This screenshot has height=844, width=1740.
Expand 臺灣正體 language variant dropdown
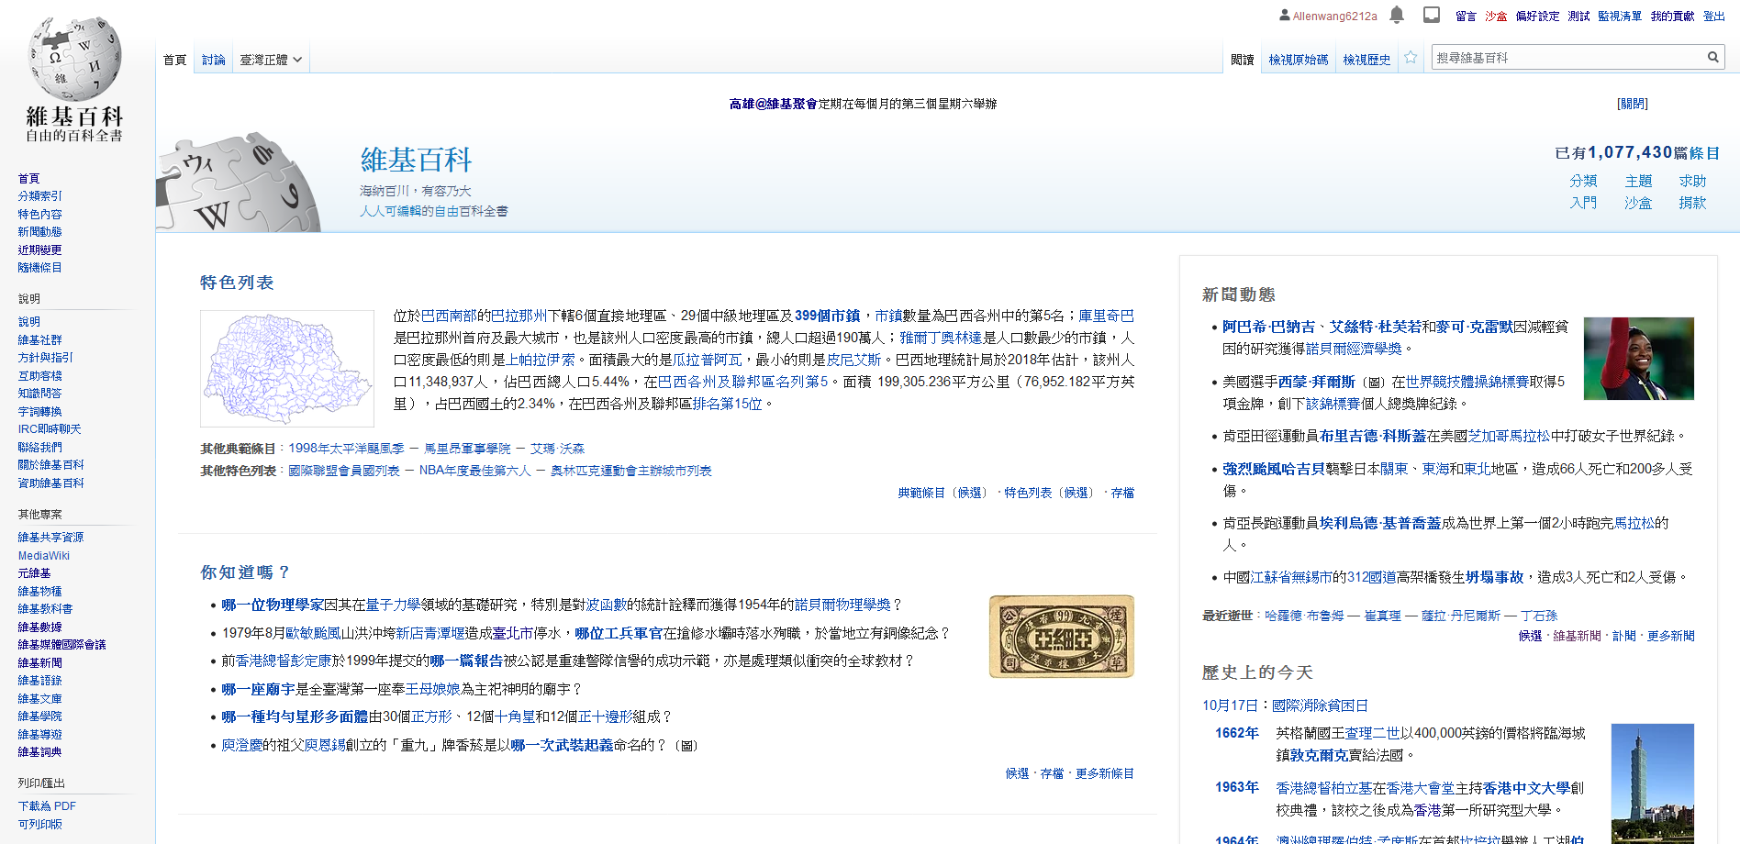tap(271, 60)
